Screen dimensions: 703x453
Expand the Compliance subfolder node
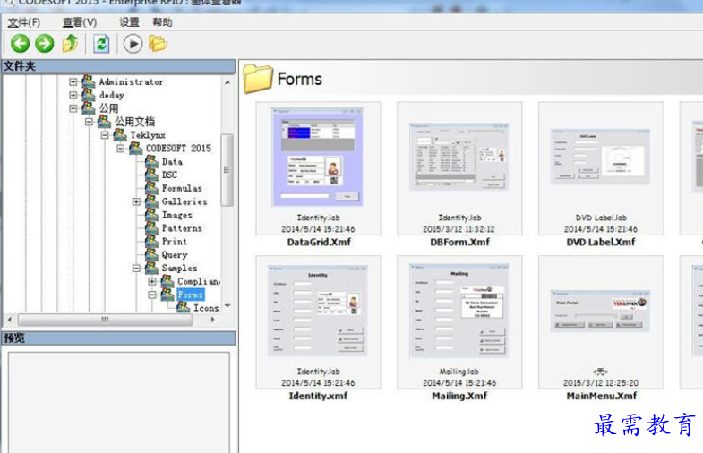(x=152, y=281)
